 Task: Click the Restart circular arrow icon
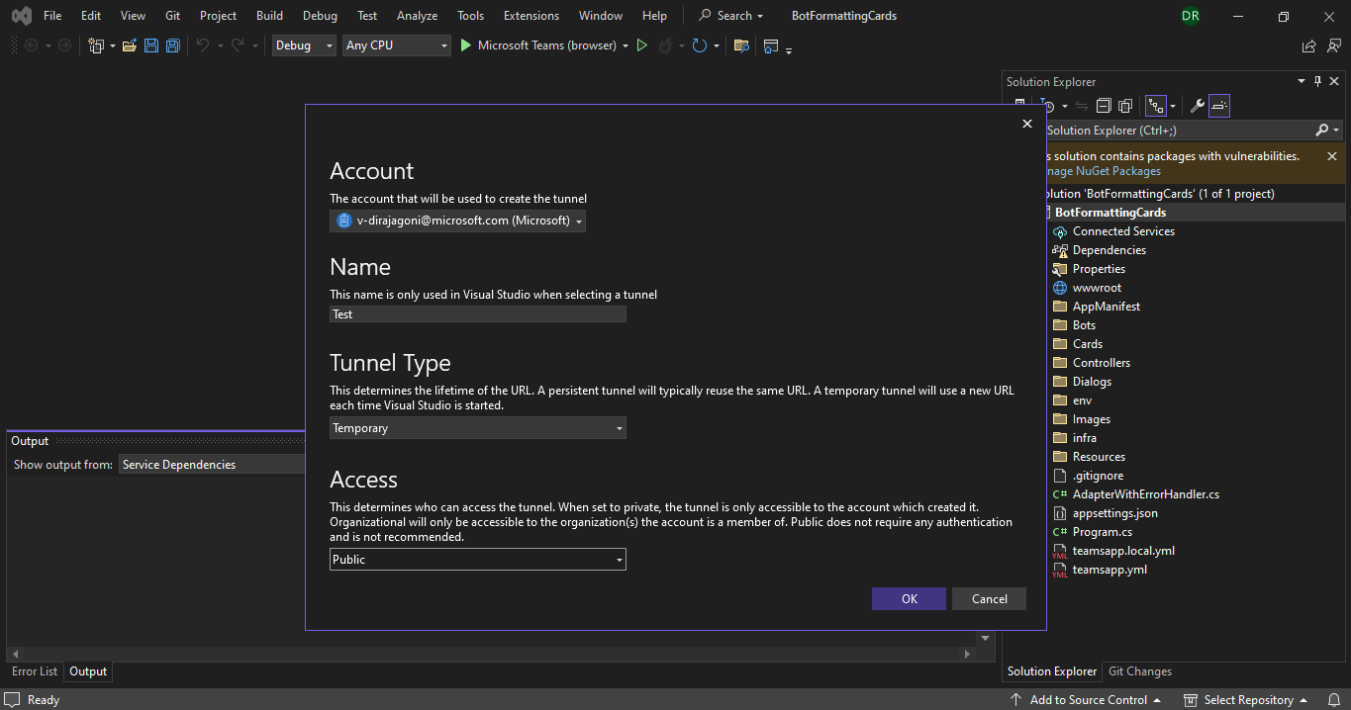(699, 45)
